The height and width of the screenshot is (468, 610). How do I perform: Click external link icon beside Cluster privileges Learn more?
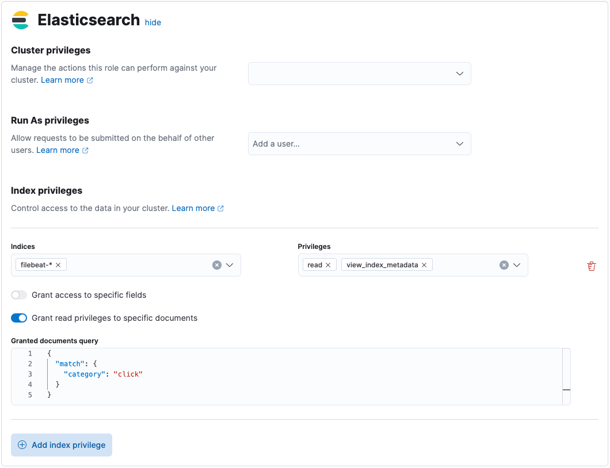[x=89, y=80]
